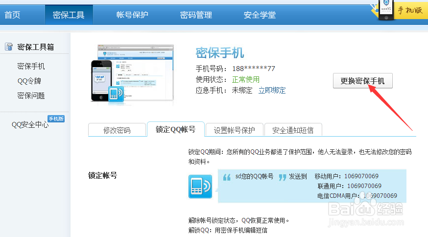The width and height of the screenshot is (428, 237).
Task: Go to the 首页 navigation item
Action: [12, 15]
